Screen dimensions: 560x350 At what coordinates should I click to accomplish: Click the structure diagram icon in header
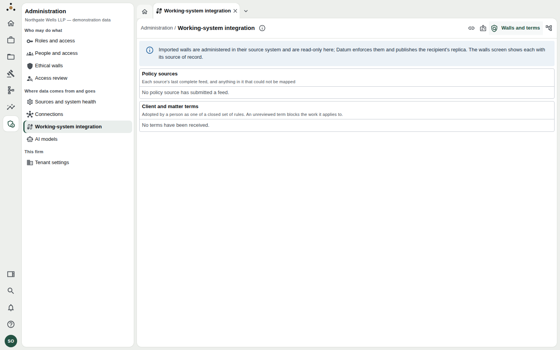549,28
